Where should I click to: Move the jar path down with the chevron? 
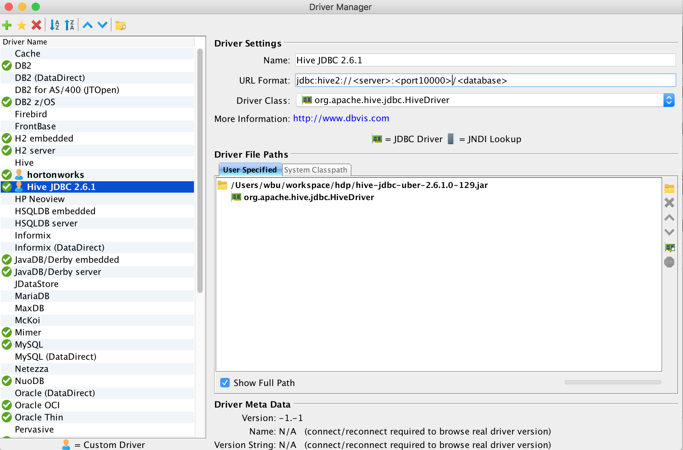point(670,232)
